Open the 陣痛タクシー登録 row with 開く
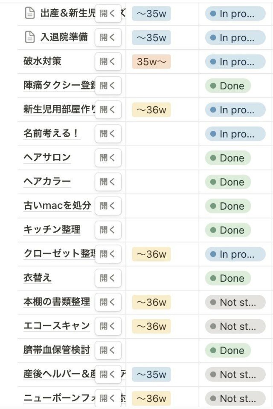The image size is (273, 409). pyautogui.click(x=108, y=86)
